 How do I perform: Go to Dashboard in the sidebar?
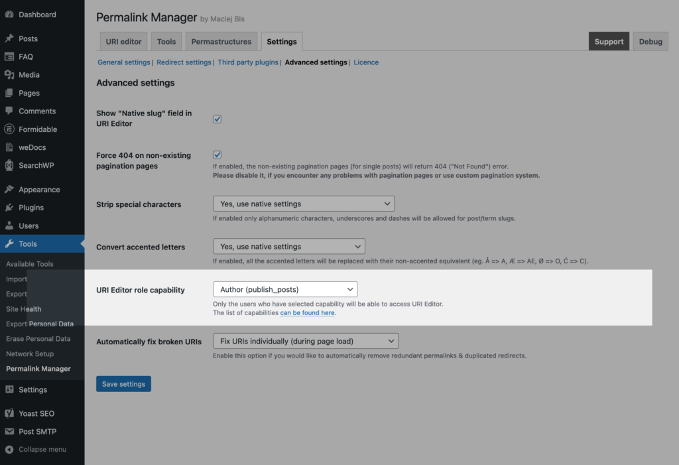click(x=37, y=15)
